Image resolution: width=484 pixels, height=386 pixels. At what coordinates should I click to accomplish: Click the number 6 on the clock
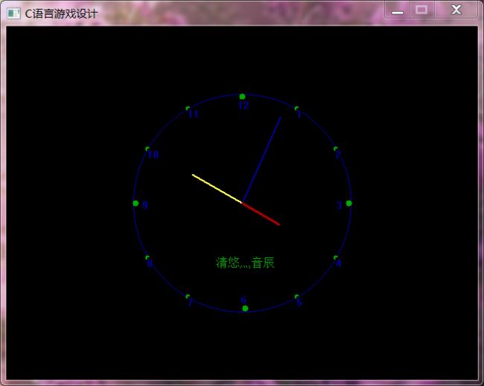tap(243, 300)
